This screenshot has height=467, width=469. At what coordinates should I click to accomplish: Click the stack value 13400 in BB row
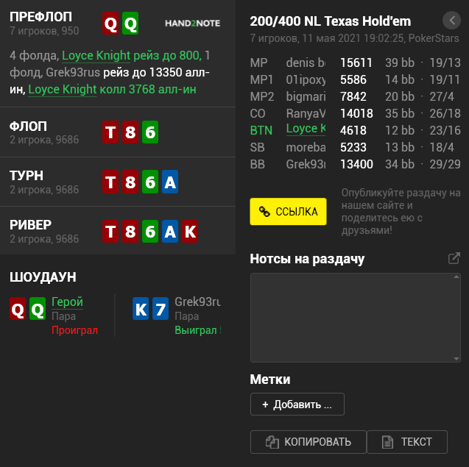pyautogui.click(x=356, y=164)
